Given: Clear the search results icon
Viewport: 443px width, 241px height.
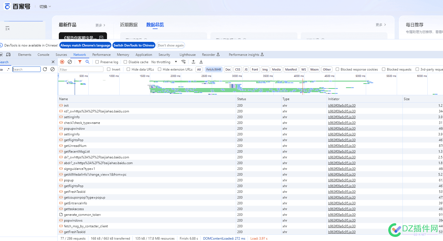Looking at the screenshot, I should (53, 69).
